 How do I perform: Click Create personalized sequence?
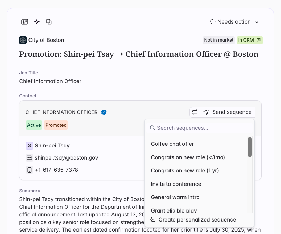coord(200,220)
